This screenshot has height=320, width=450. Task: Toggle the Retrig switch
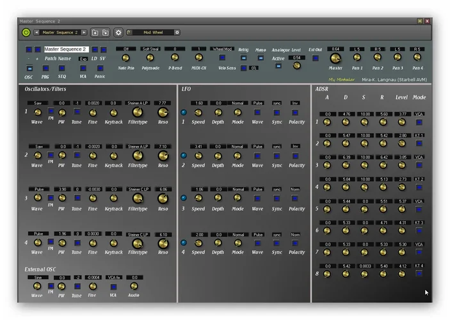click(x=243, y=58)
